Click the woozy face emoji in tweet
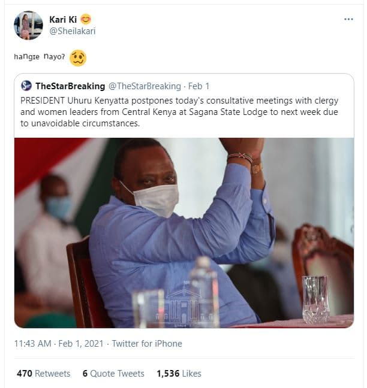This screenshot has width=367, height=388. tap(78, 58)
